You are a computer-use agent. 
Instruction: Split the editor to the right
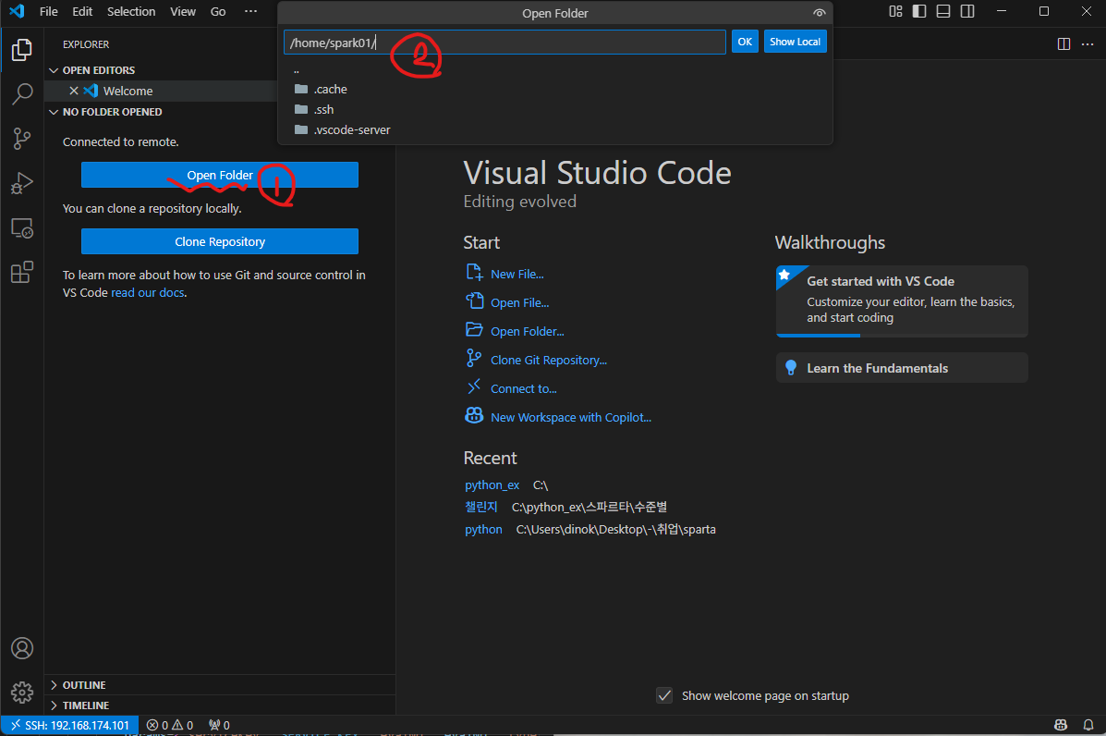click(x=1063, y=43)
